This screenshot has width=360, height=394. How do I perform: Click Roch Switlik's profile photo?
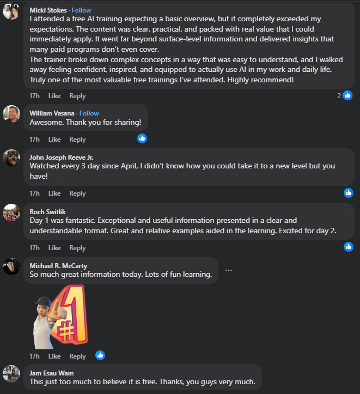pos(11,212)
